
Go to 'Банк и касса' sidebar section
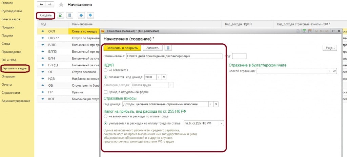click(10, 19)
